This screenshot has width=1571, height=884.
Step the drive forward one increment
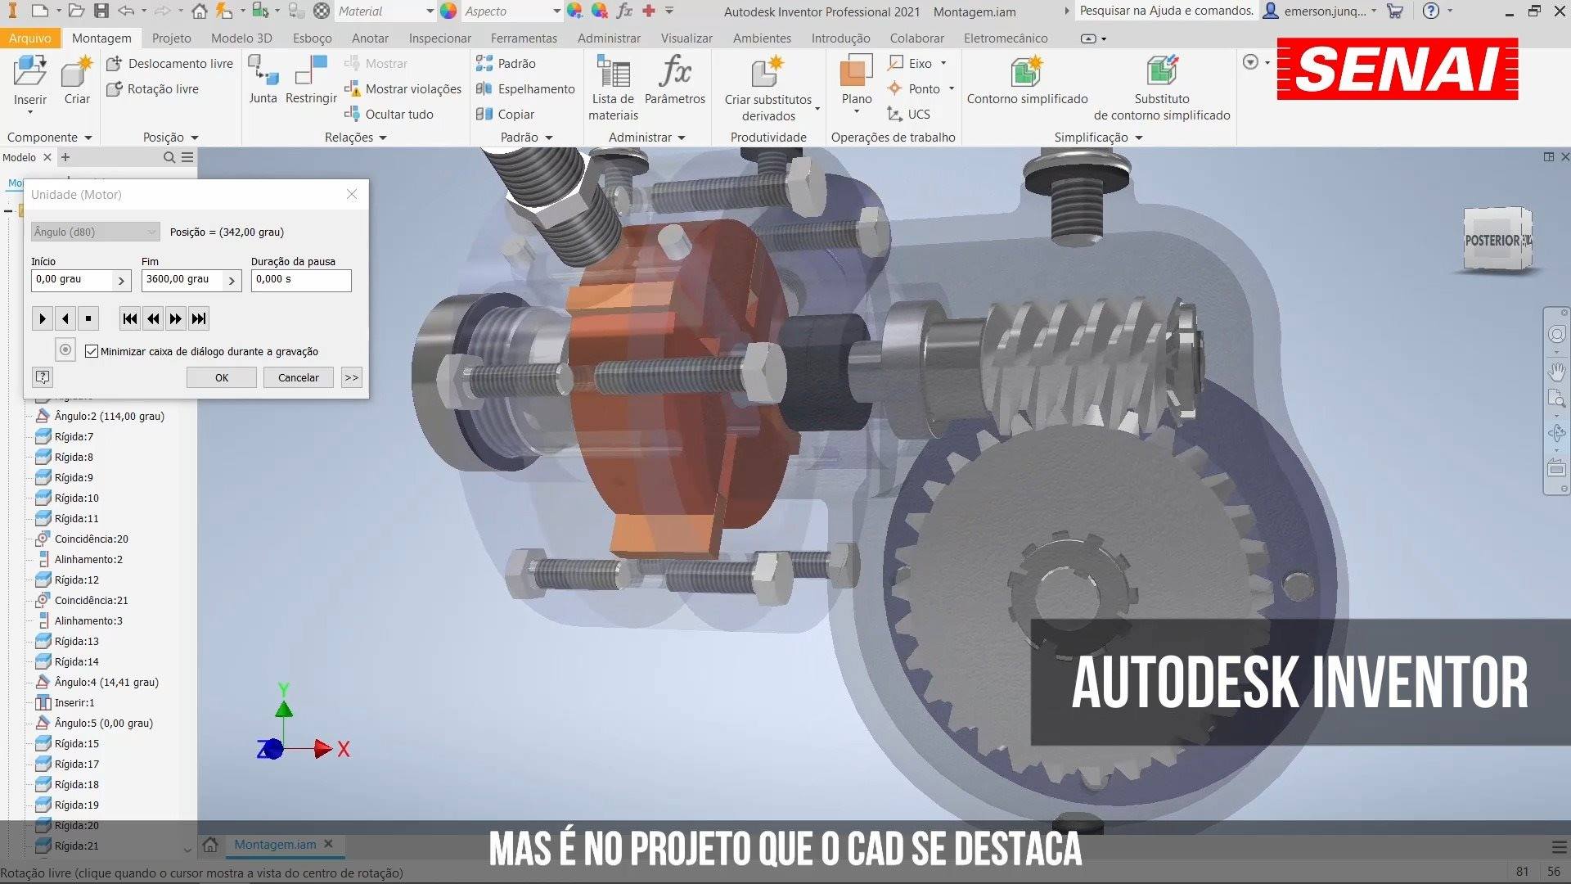(176, 318)
